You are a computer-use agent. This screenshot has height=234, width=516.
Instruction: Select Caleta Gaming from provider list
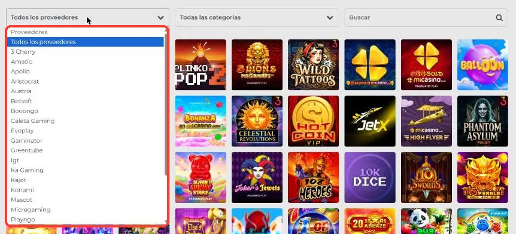[85, 121]
